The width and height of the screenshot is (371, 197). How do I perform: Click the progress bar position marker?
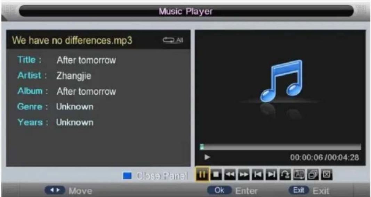click(x=202, y=147)
